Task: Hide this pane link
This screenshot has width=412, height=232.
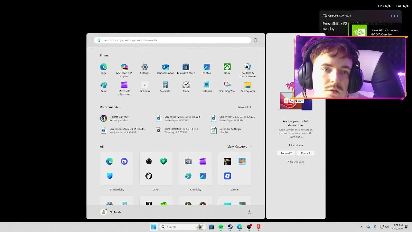Action: [296, 162]
